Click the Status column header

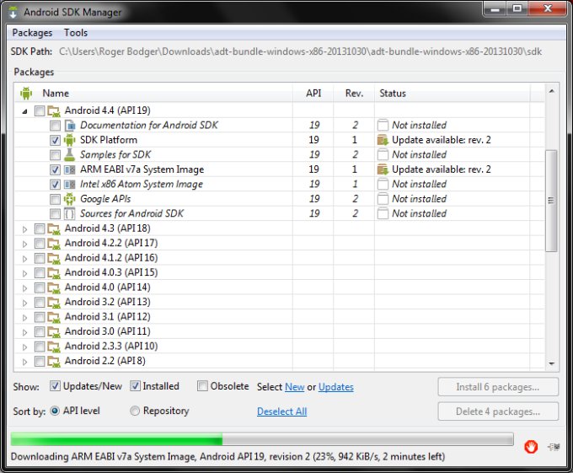[452, 94]
